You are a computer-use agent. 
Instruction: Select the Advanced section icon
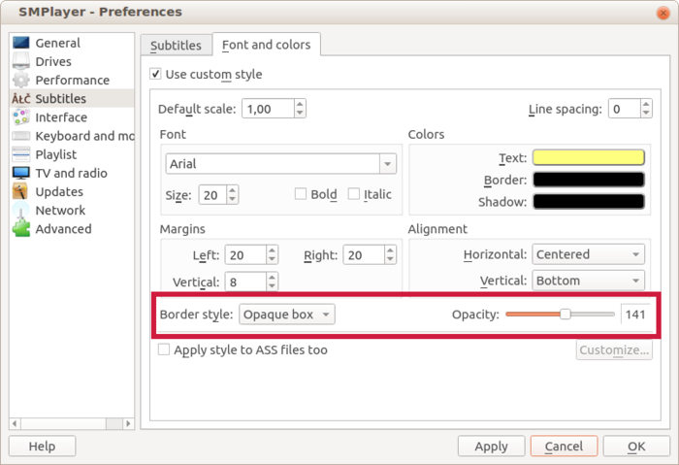20,229
